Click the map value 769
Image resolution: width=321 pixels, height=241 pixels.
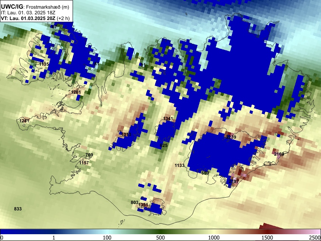click(x=89, y=155)
